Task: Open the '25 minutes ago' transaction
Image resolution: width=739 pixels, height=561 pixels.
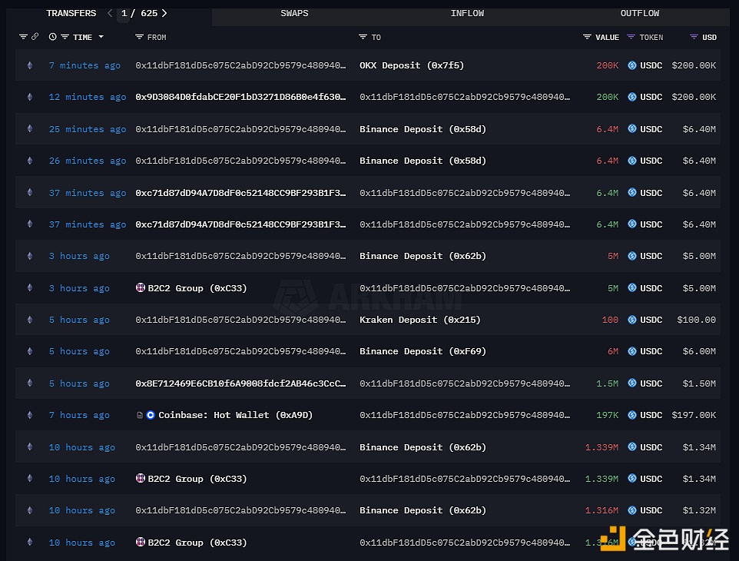Action: 88,129
